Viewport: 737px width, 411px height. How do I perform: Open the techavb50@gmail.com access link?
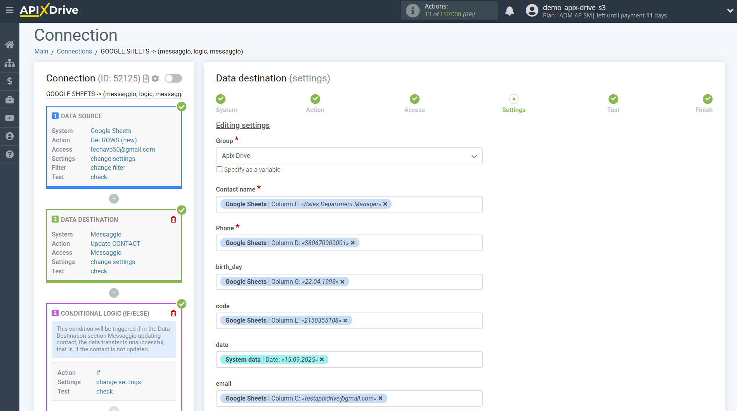(x=123, y=149)
